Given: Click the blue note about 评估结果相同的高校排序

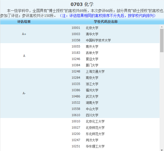Looking at the screenshot, I should [108, 16].
